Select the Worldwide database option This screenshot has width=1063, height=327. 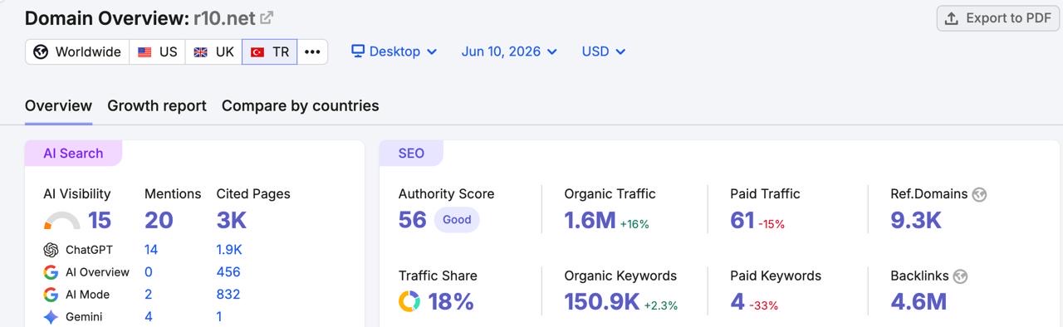(x=77, y=51)
